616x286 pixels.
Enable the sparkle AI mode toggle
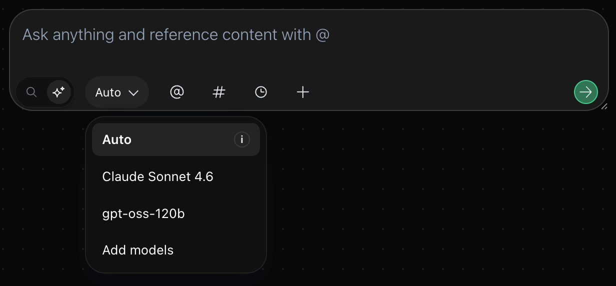(x=59, y=92)
